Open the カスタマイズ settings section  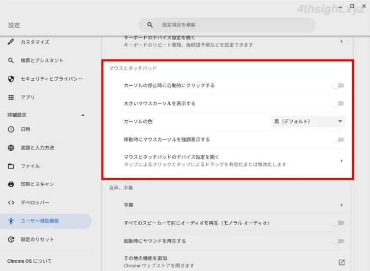pos(35,42)
